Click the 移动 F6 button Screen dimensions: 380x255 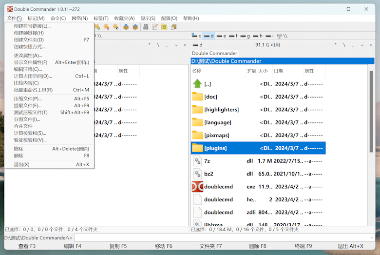click(164, 246)
